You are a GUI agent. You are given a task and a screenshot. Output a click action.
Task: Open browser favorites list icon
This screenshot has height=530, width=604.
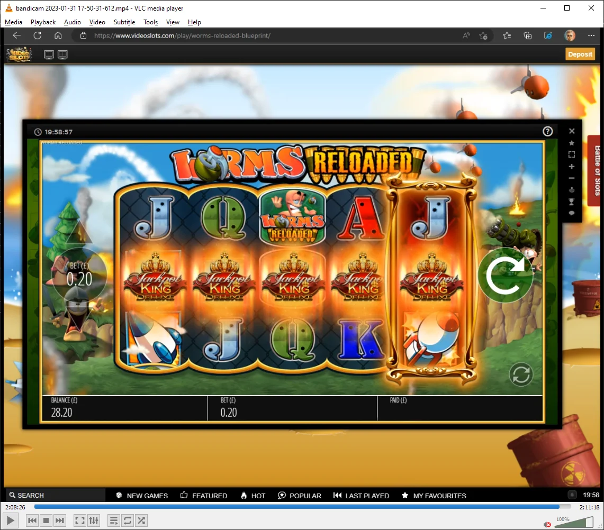click(507, 35)
